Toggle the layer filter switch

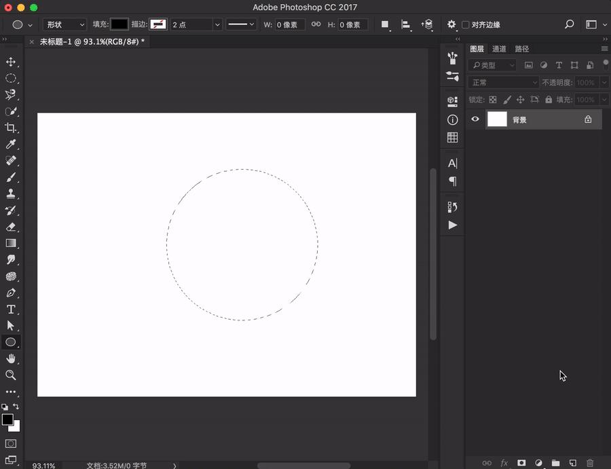(x=606, y=64)
